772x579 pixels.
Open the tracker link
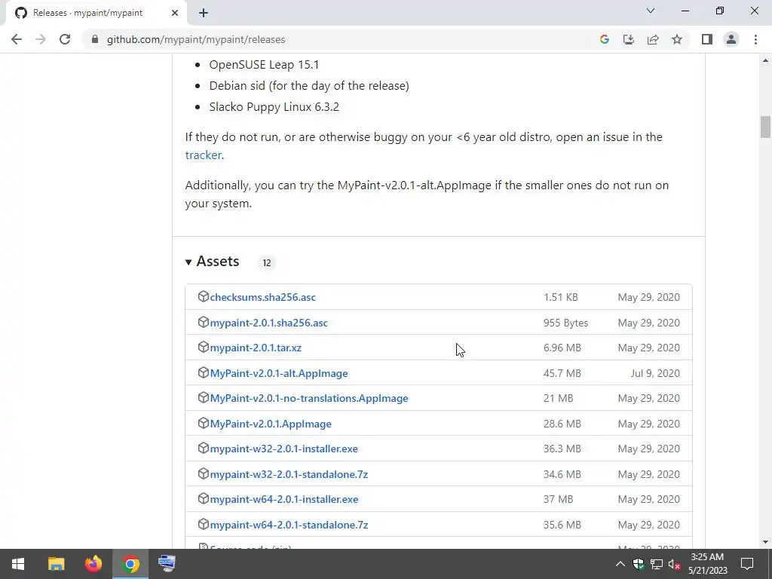(203, 155)
